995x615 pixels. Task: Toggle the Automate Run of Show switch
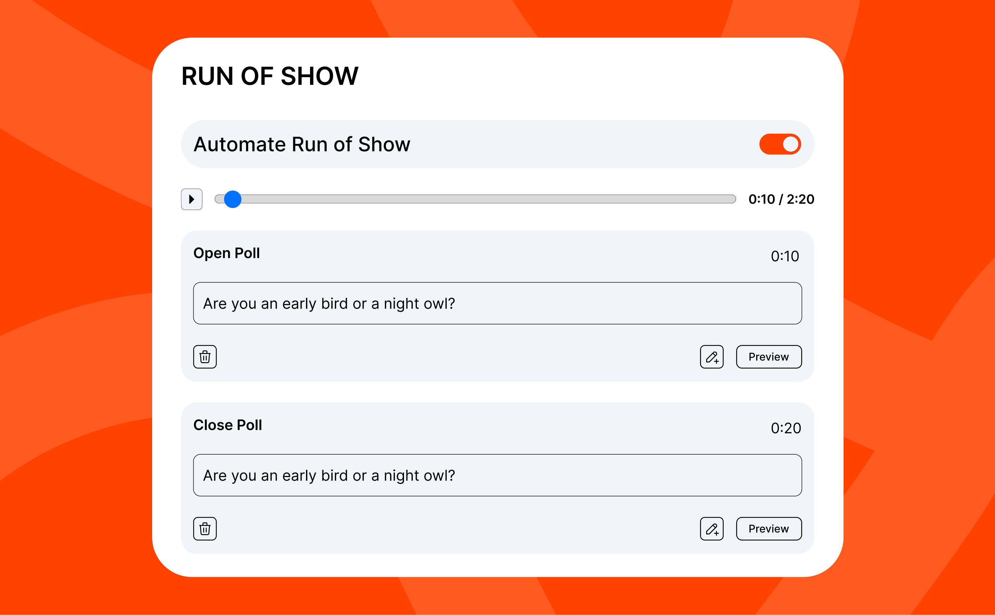click(x=780, y=144)
